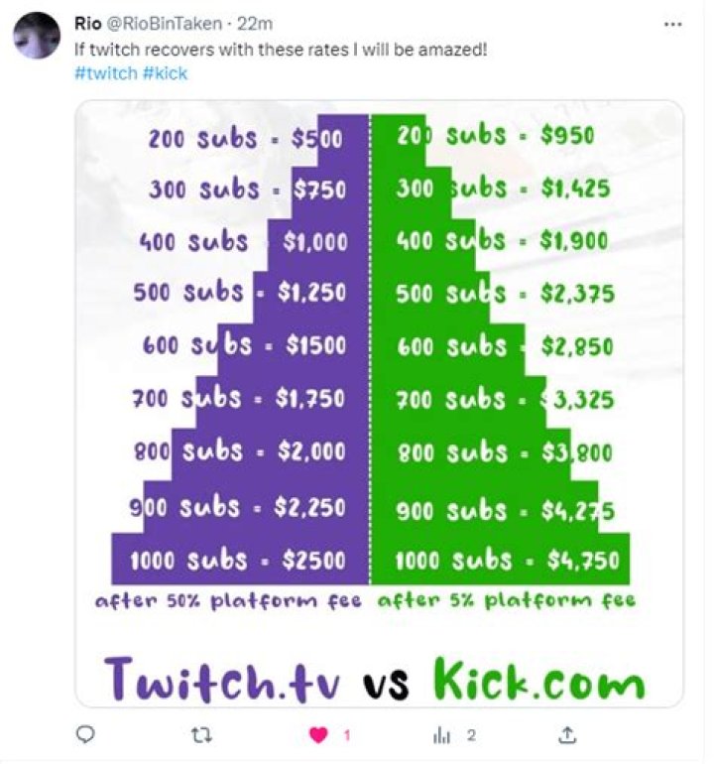Unlike the tweet via the heart icon
This screenshot has width=714, height=764.
(320, 735)
